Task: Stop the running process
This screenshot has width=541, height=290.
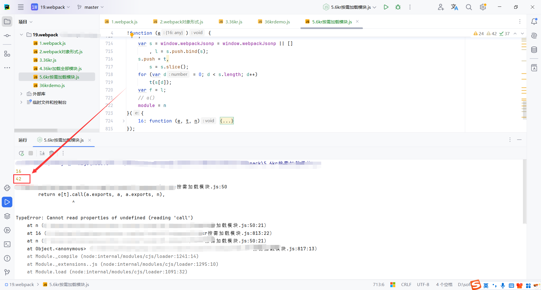Action: 31,153
